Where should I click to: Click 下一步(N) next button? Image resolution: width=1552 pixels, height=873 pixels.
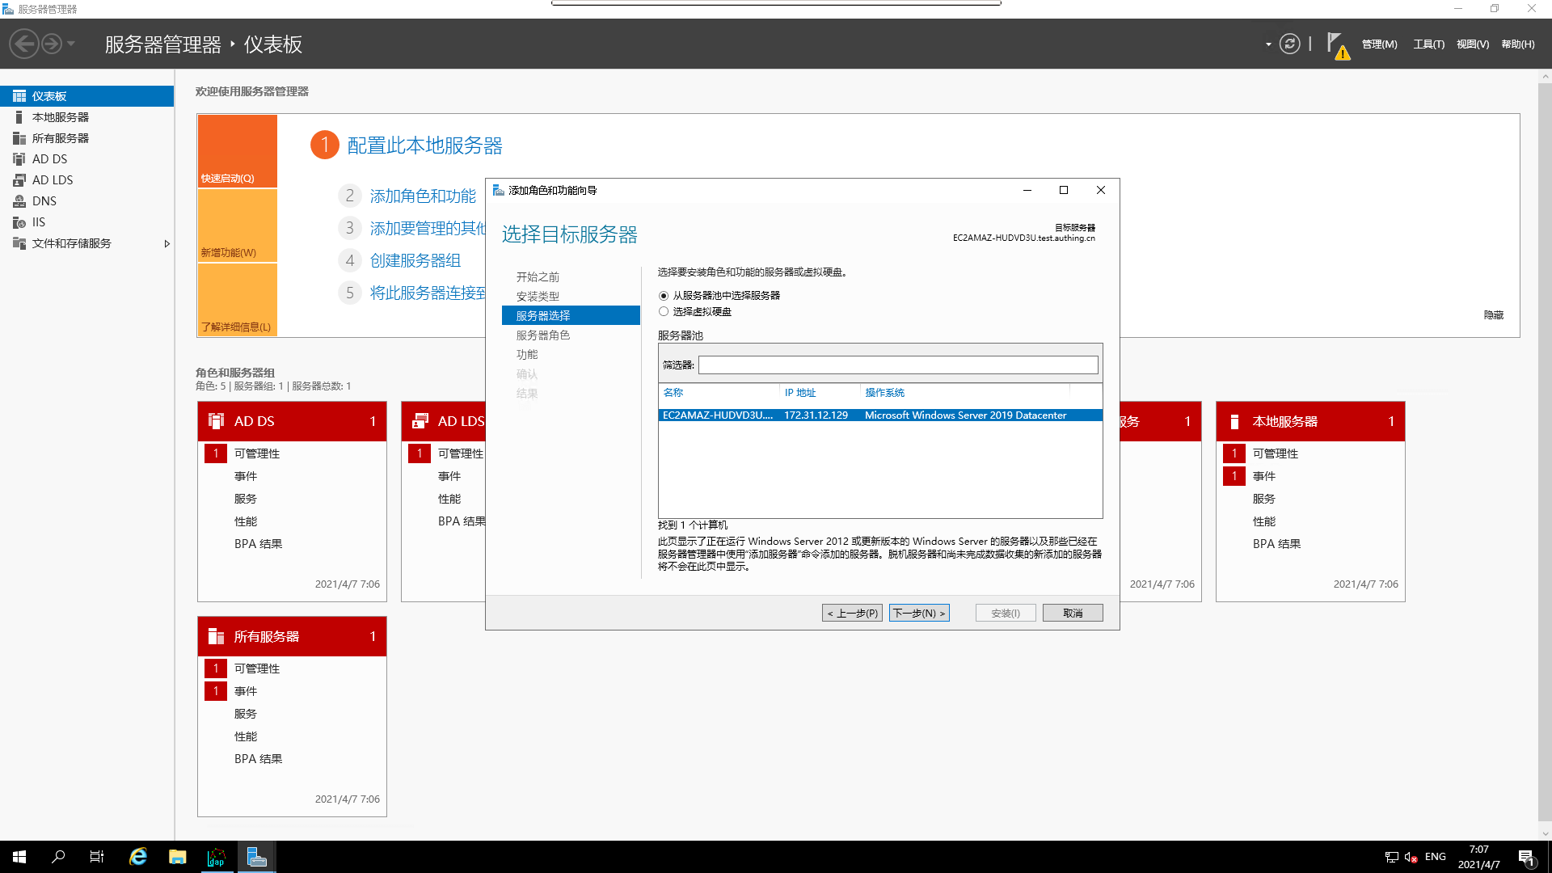(x=919, y=613)
